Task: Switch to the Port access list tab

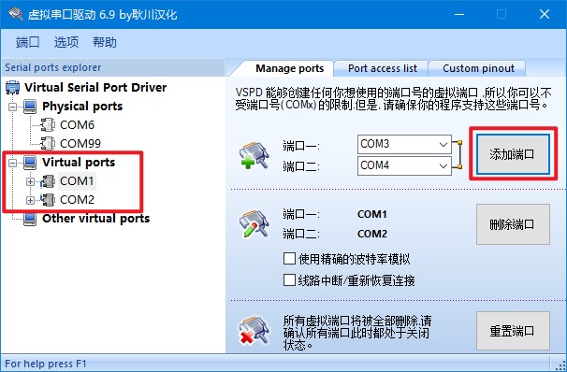Action: 383,68
